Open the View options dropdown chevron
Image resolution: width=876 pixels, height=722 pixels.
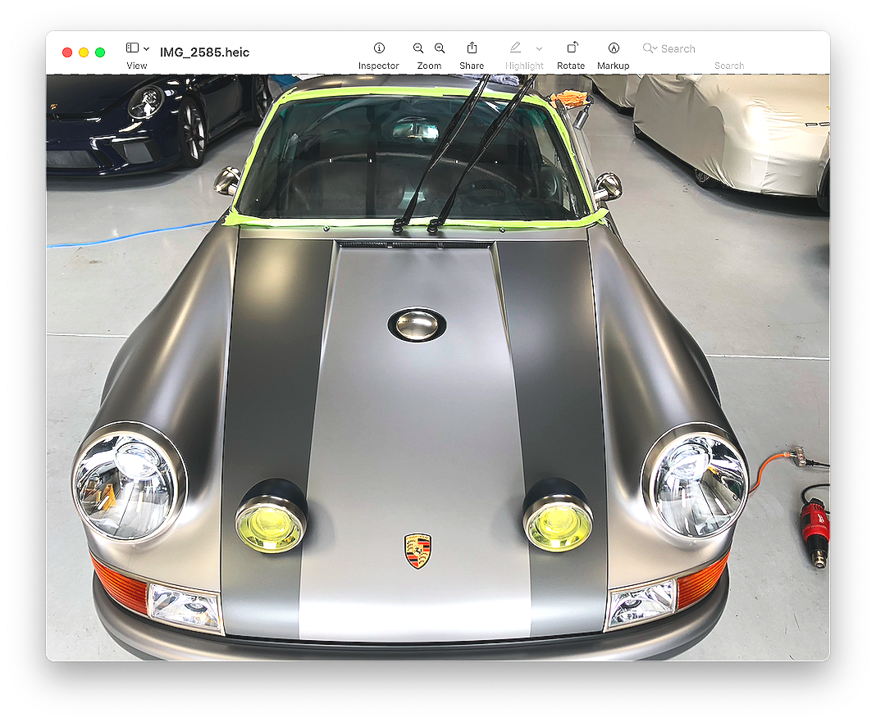coord(146,48)
